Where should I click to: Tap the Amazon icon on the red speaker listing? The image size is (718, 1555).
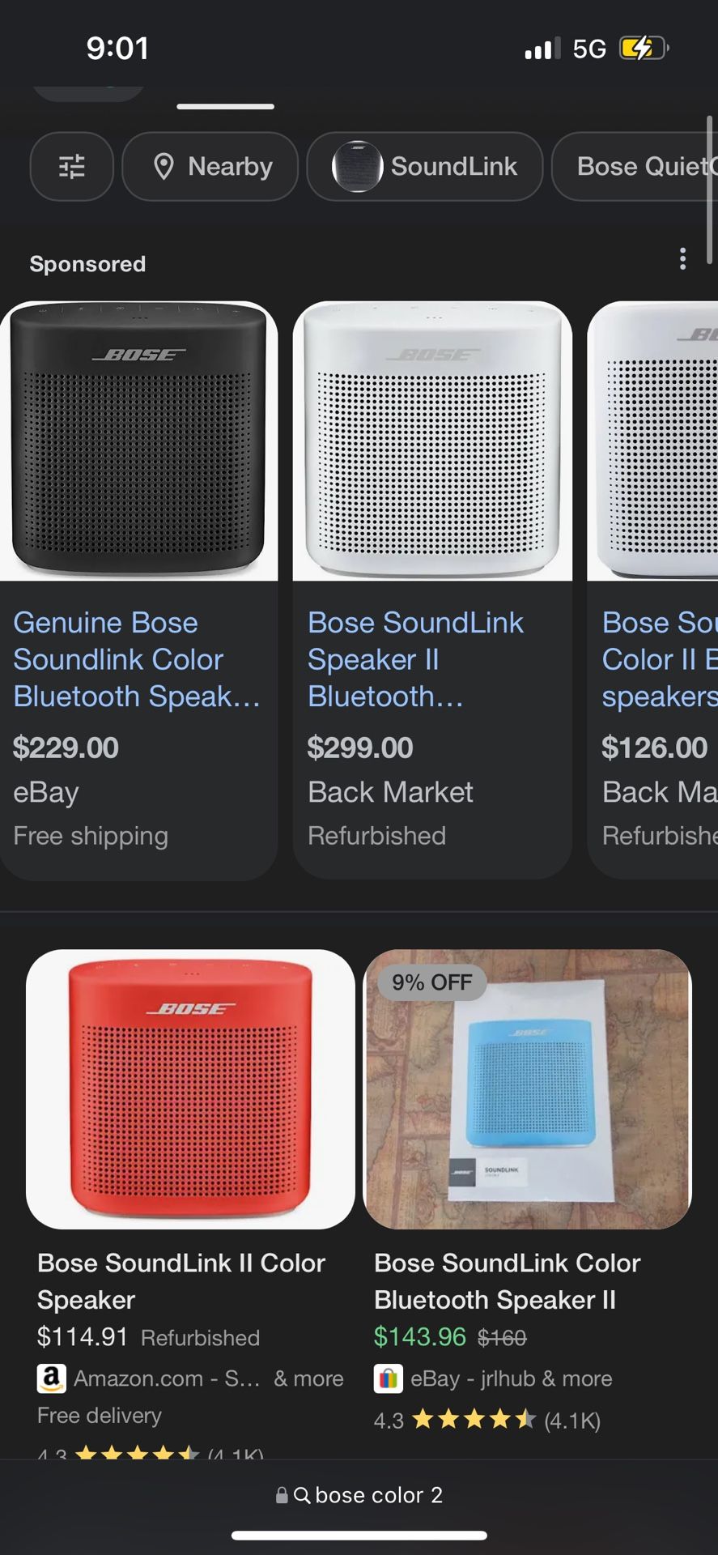[51, 1378]
